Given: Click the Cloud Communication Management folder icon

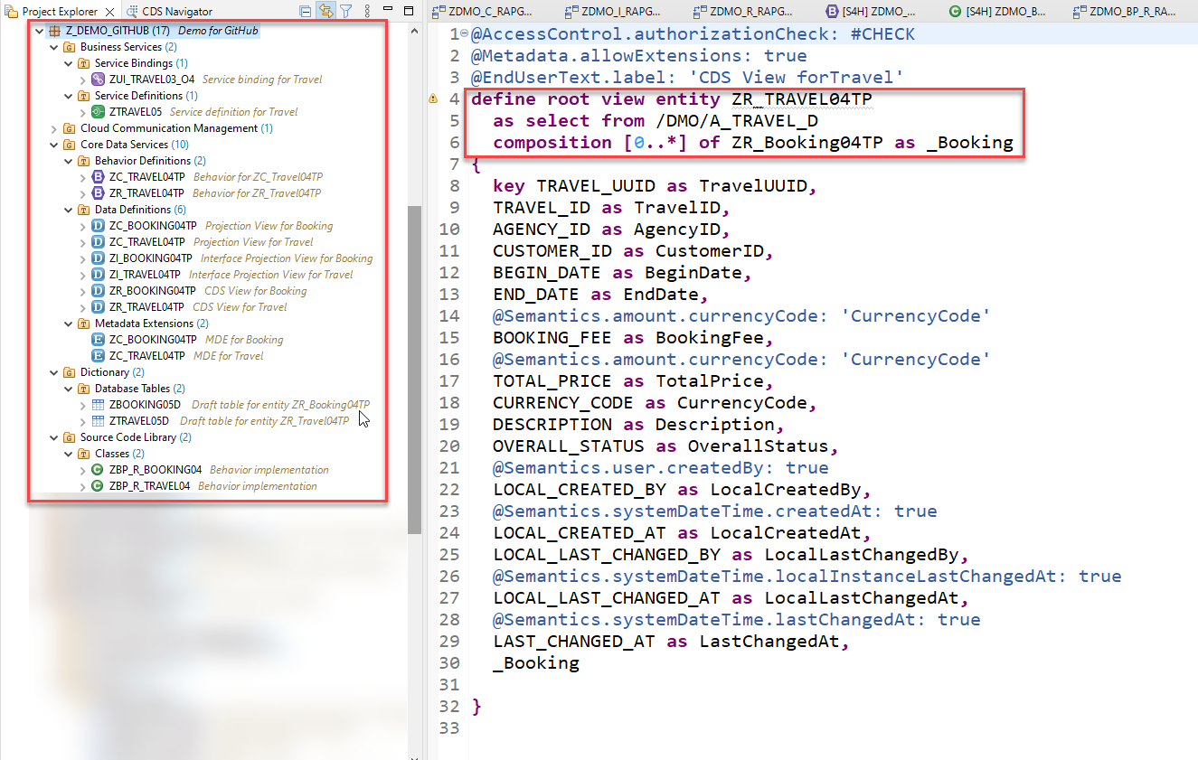Looking at the screenshot, I should tap(70, 128).
